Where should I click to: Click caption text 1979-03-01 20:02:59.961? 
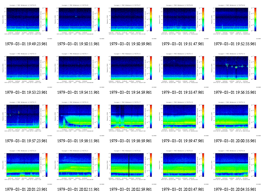[x=130, y=189]
